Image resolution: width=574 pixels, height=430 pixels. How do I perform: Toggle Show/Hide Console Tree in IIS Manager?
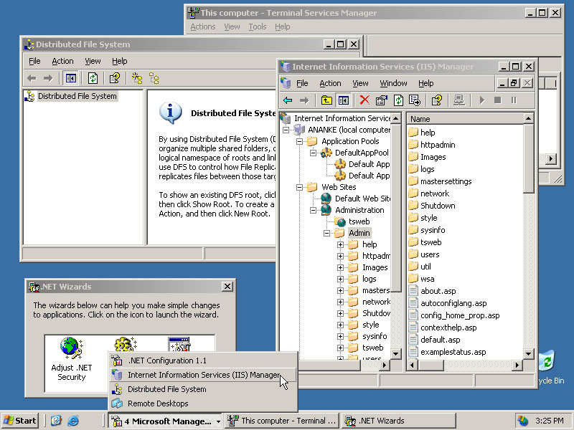[x=344, y=100]
